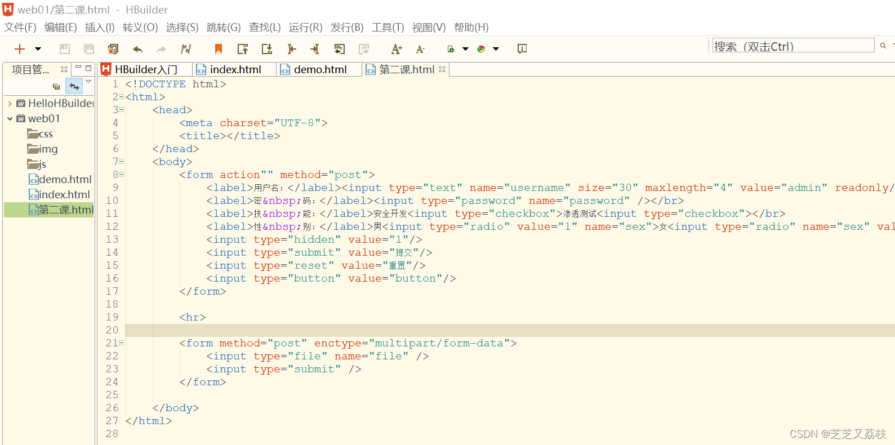Viewport: 895px width, 445px height.
Task: Open the 编辑(E) menu
Action: (x=61, y=27)
